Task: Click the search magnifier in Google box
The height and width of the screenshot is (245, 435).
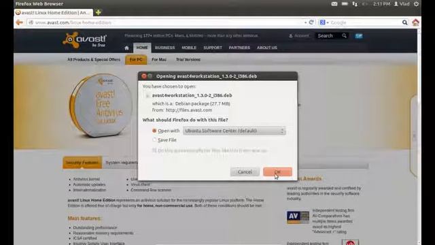Action: 405,22
